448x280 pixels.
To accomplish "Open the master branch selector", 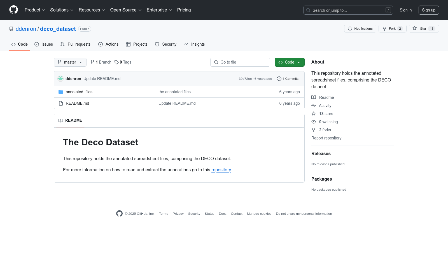I will point(70,62).
